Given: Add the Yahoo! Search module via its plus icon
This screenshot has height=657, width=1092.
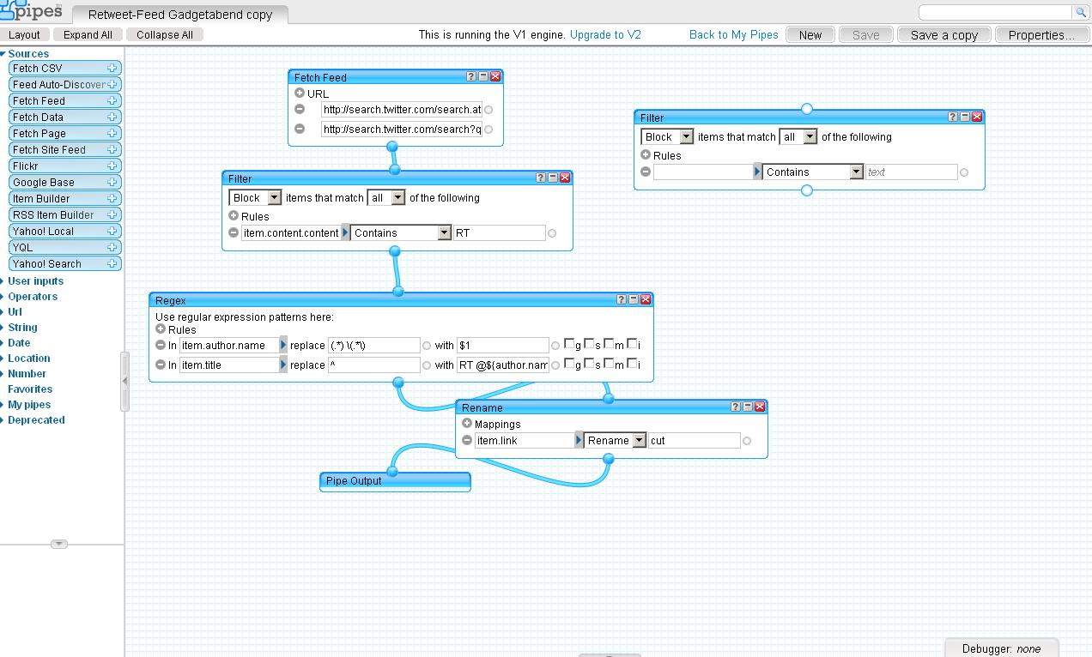Looking at the screenshot, I should [112, 264].
